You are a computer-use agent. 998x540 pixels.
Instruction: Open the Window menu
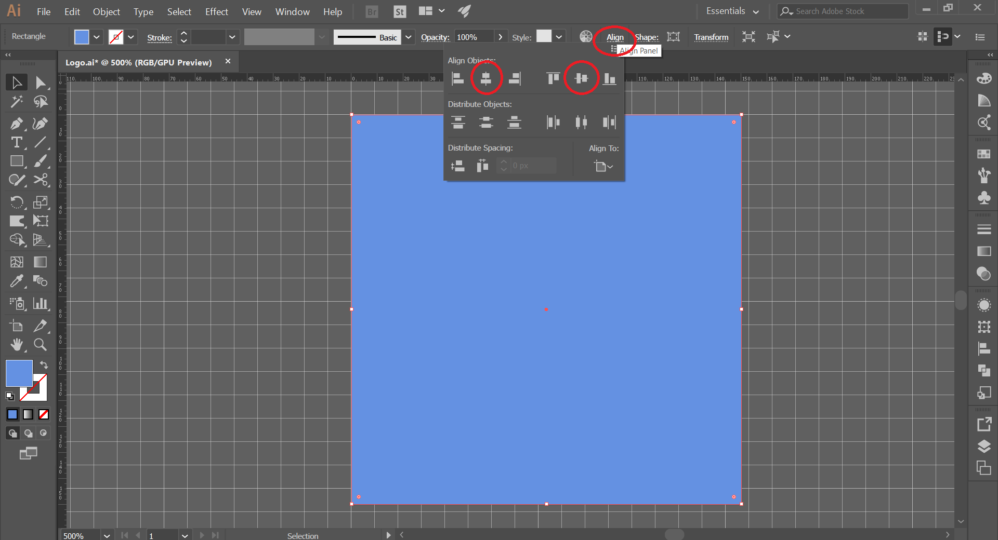tap(292, 11)
